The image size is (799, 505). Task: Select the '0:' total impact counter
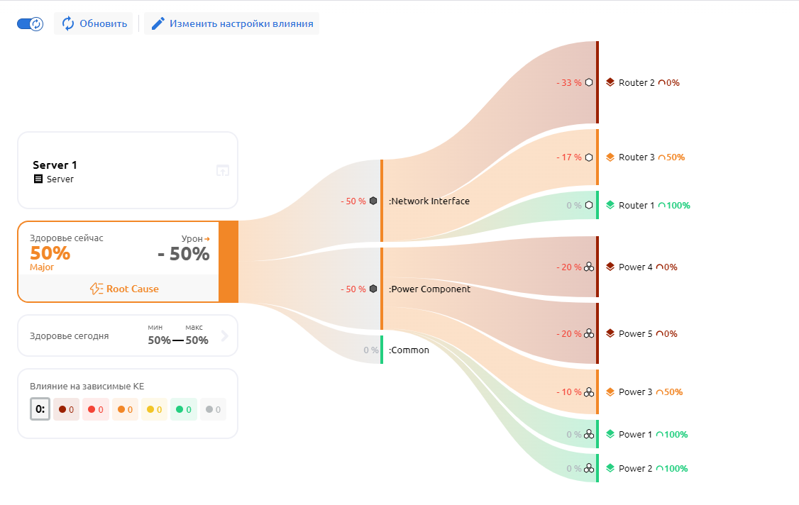40,409
